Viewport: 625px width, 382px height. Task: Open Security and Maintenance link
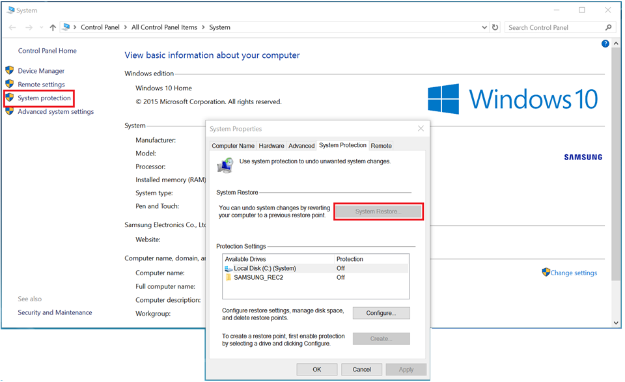[55, 312]
